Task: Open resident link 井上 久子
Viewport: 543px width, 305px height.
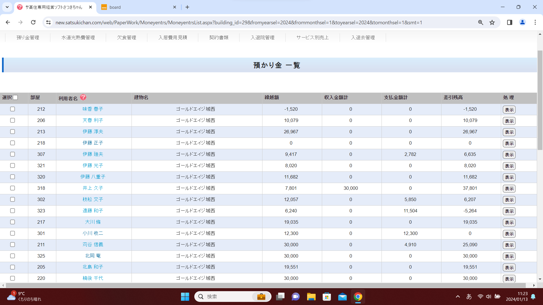Action: pyautogui.click(x=93, y=188)
